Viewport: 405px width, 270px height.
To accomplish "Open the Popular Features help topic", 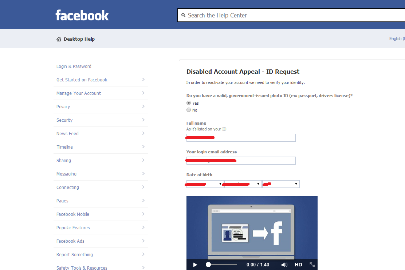I will click(73, 227).
